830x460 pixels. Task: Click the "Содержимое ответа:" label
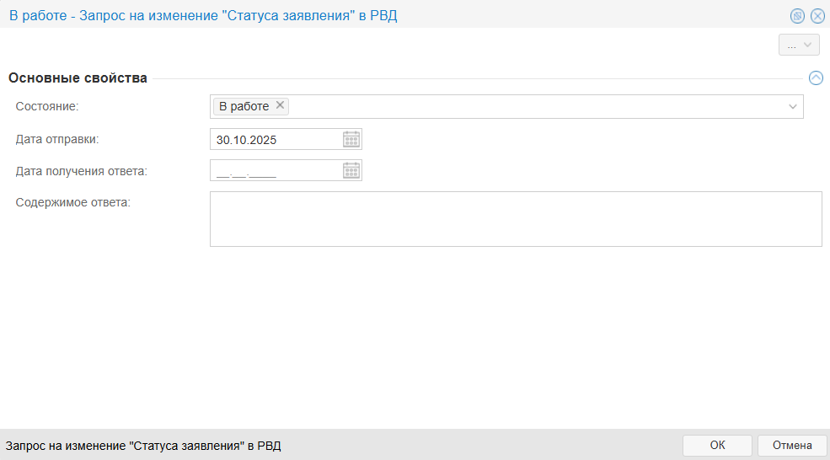pos(72,202)
